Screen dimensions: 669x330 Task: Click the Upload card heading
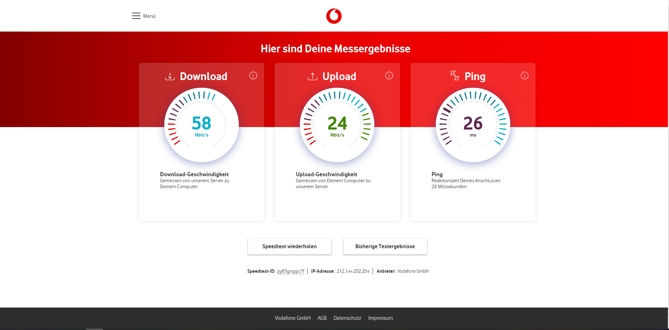click(x=339, y=76)
